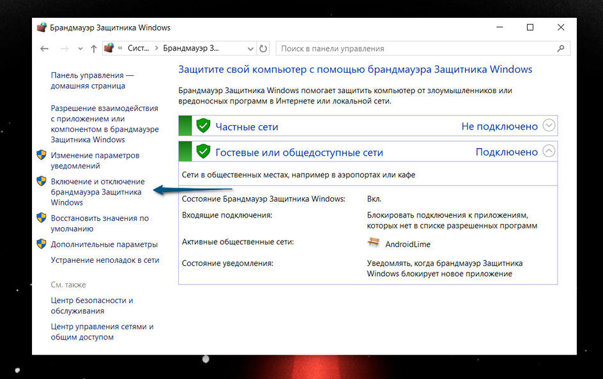Open 'Устранение неполадок в сети' link

(x=105, y=260)
